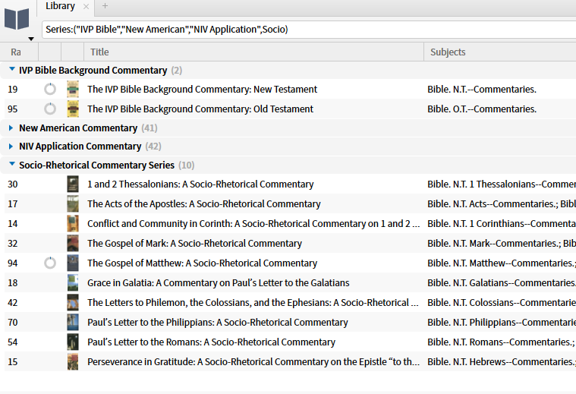Collapse the IVP Bible Background Commentary group

point(12,69)
